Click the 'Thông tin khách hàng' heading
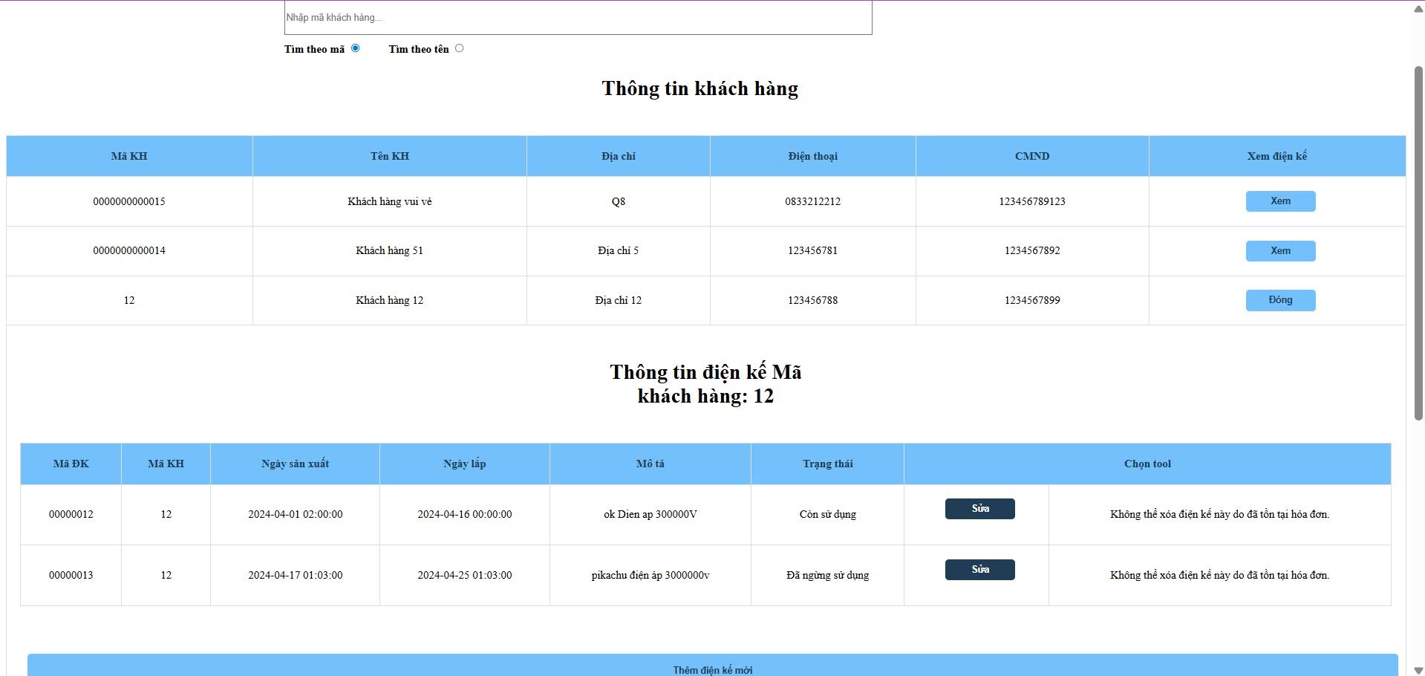1425x676 pixels. click(x=700, y=88)
